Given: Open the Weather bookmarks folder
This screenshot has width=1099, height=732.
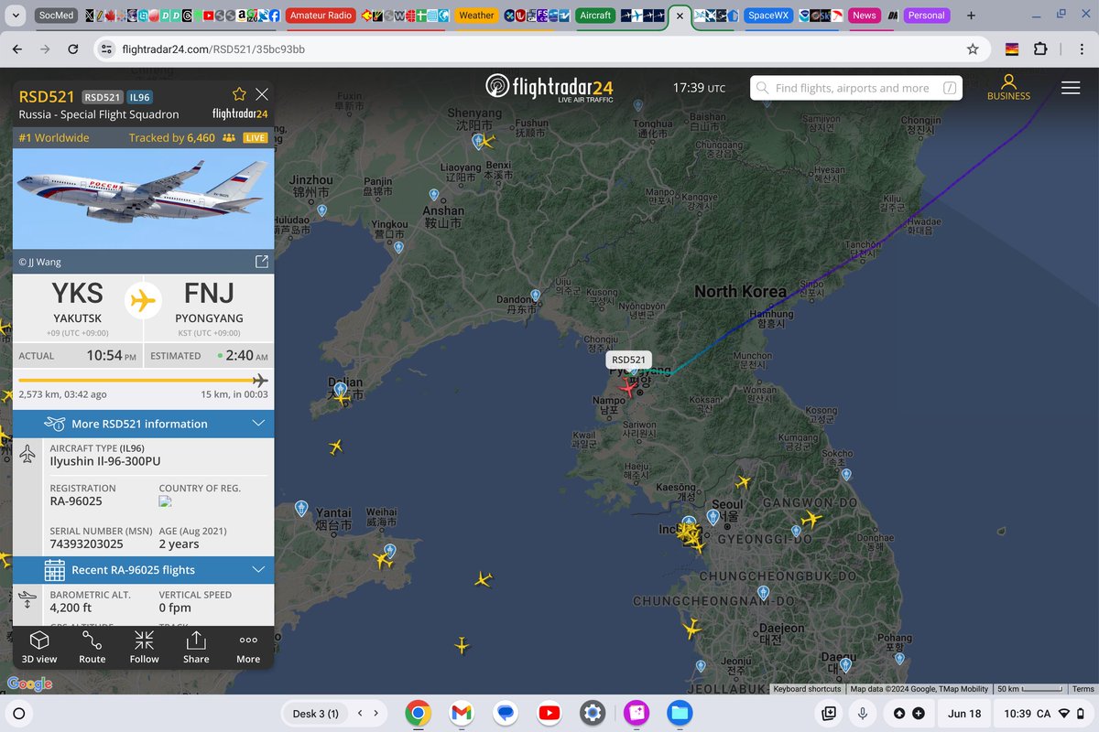Looking at the screenshot, I should pos(475,15).
